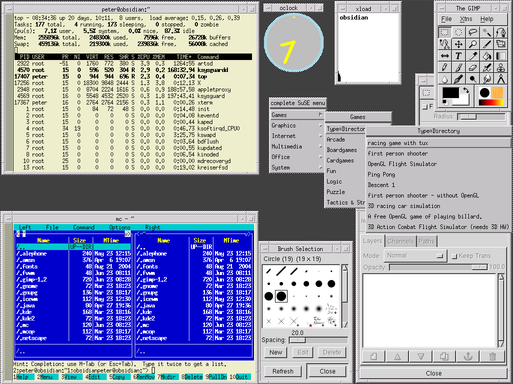Click Close button below the Layers panel
This screenshot has height=384, width=513.
(x=434, y=373)
